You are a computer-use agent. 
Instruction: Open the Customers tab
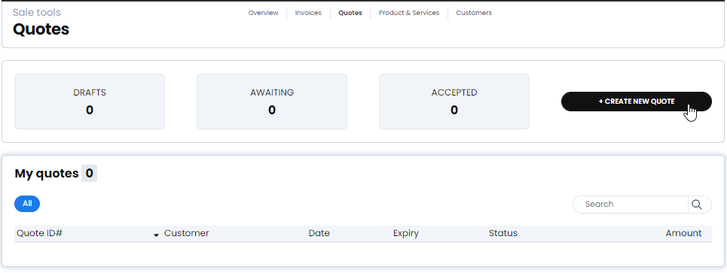tap(474, 13)
